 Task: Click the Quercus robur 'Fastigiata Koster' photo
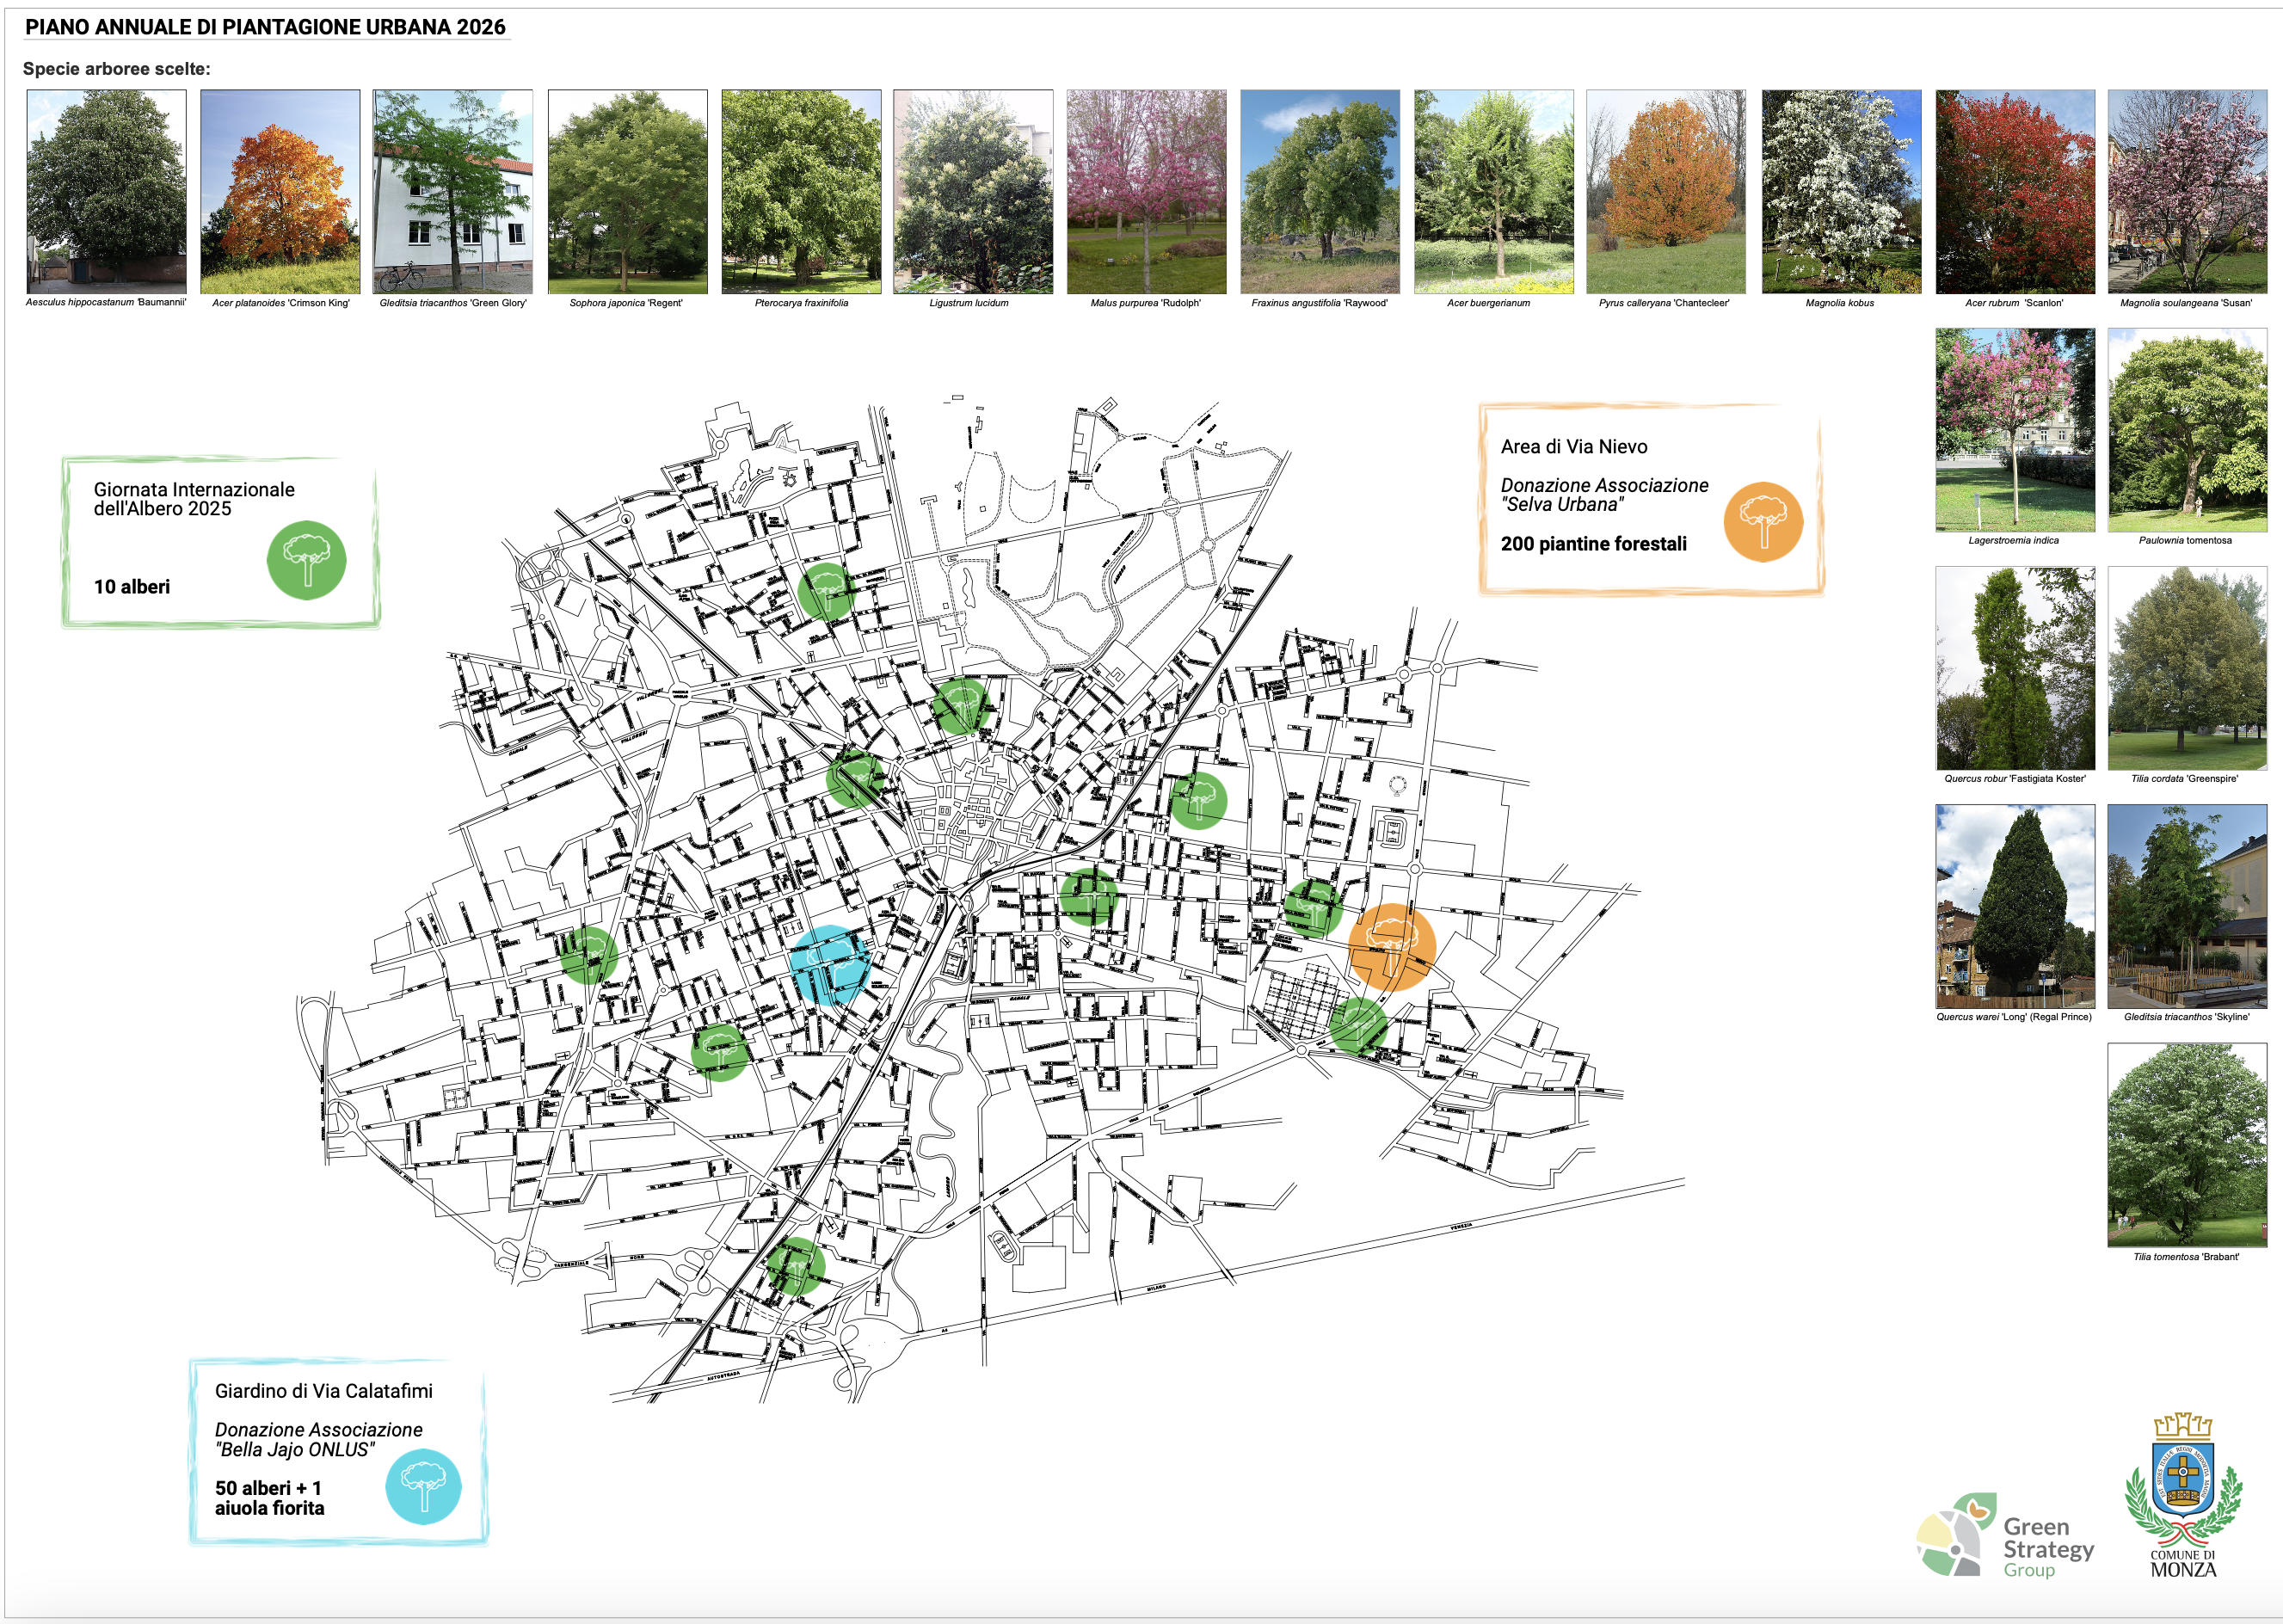tap(2014, 668)
